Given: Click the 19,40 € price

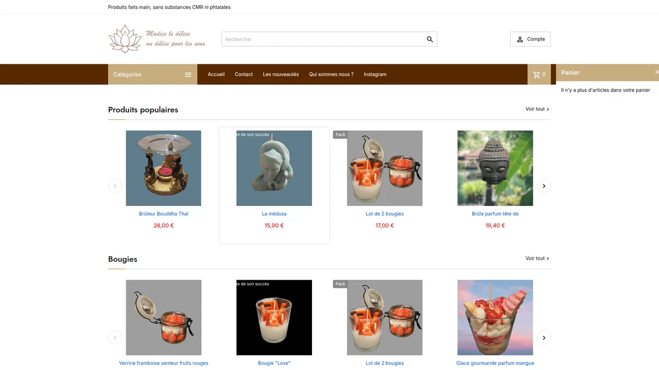Looking at the screenshot, I should click(495, 226).
